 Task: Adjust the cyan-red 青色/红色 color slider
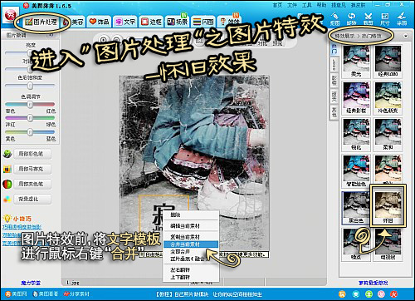30,105
